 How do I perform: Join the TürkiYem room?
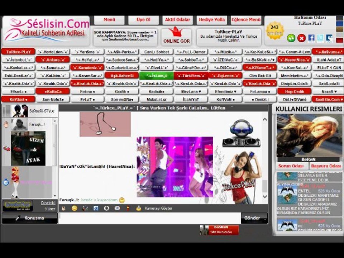click(191, 76)
